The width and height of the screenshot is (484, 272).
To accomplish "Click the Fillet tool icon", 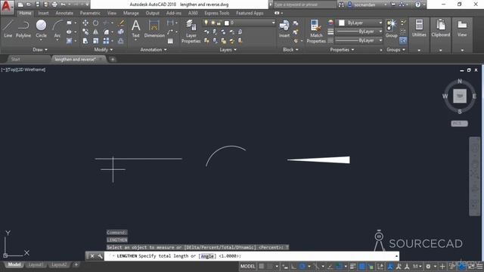I will click(106, 32).
